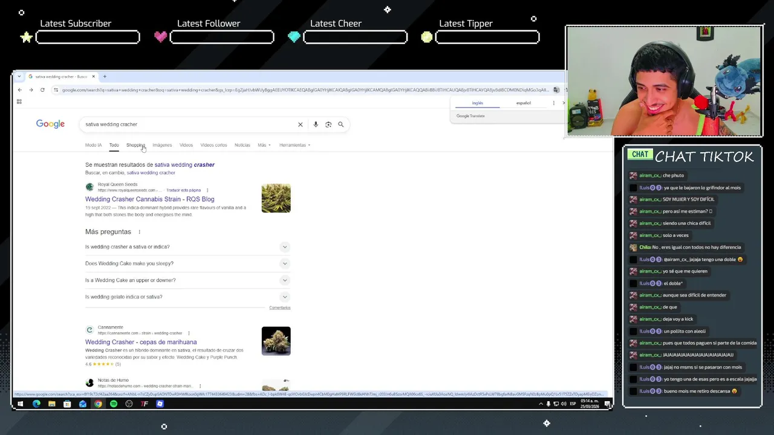This screenshot has width=774, height=435.
Task: Click suggested "sativa wedding crasher" correction link
Action: click(x=184, y=164)
